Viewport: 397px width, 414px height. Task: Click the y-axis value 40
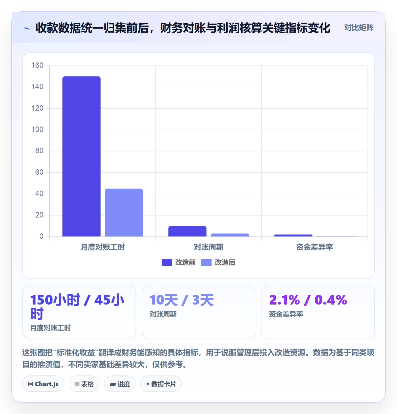[39, 194]
